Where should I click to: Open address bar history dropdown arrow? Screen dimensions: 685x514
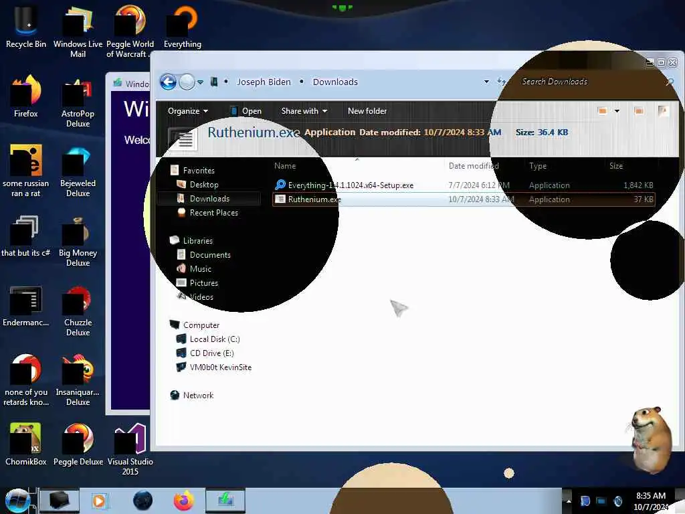486,82
